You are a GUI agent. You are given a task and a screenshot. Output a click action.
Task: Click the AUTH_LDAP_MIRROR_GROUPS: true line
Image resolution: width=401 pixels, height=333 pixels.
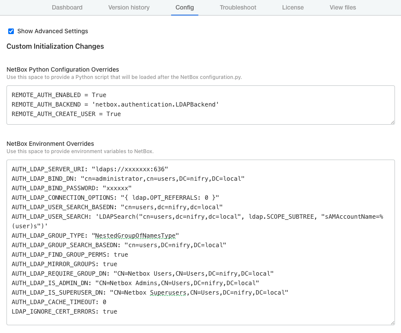64,264
